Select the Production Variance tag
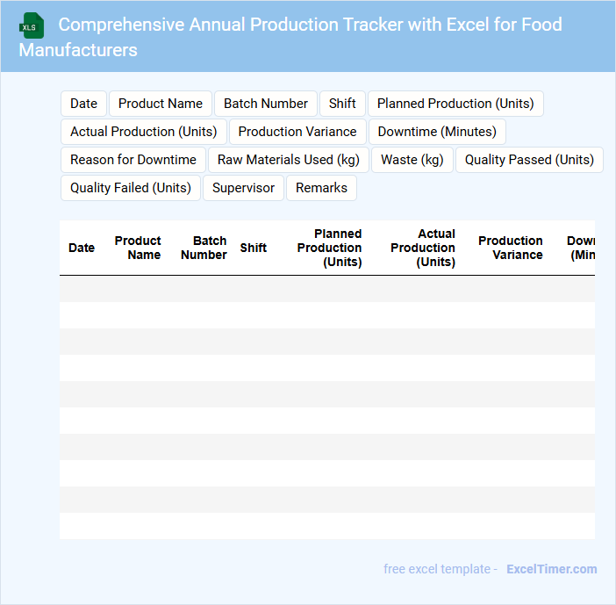Viewport: 616px width, 605px height. (297, 132)
